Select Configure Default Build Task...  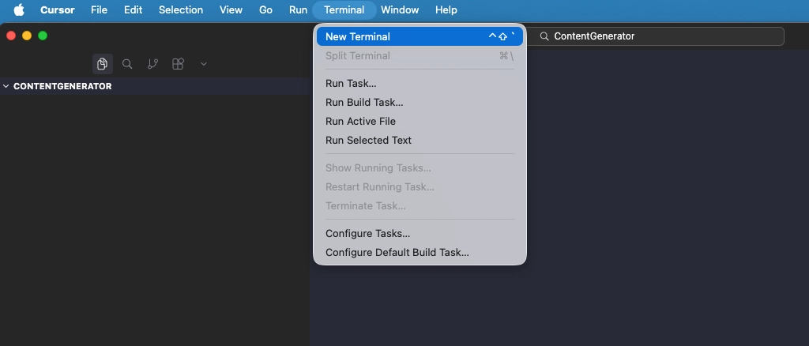[397, 252]
